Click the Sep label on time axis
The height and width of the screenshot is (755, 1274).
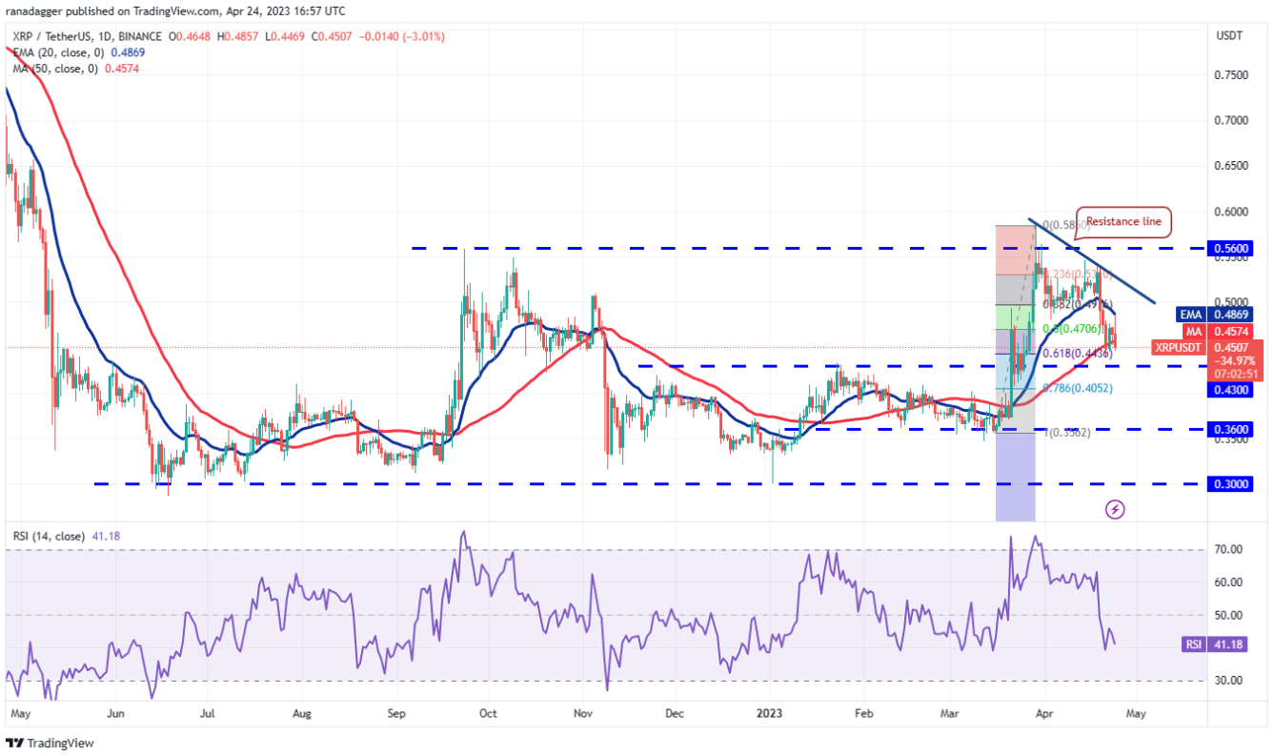pos(397,712)
